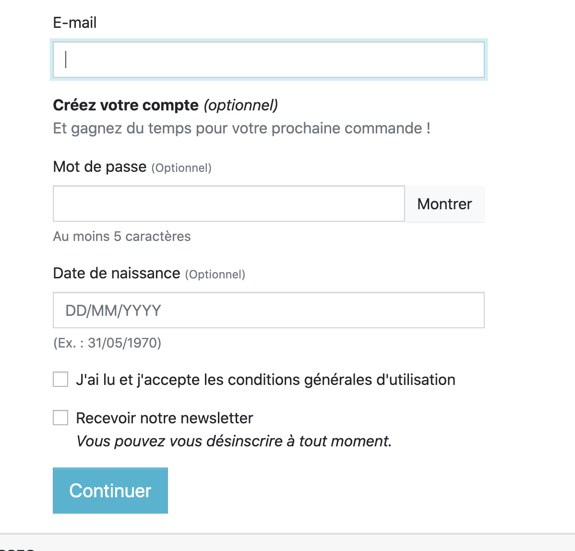Screen dimensions: 575x551
Task: Click "(Optionnel)" beside Date de naissance
Action: point(215,275)
